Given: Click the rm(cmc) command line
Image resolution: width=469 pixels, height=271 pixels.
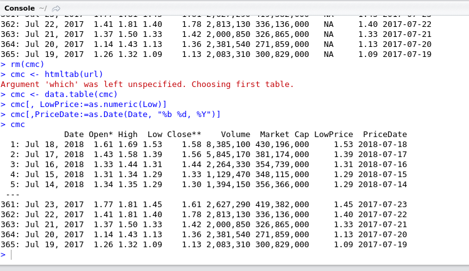Looking at the screenshot, I should point(28,64).
